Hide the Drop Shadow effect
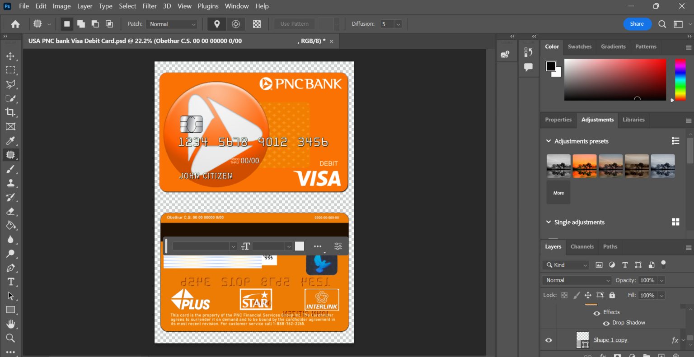This screenshot has width=694, height=357. click(x=606, y=323)
